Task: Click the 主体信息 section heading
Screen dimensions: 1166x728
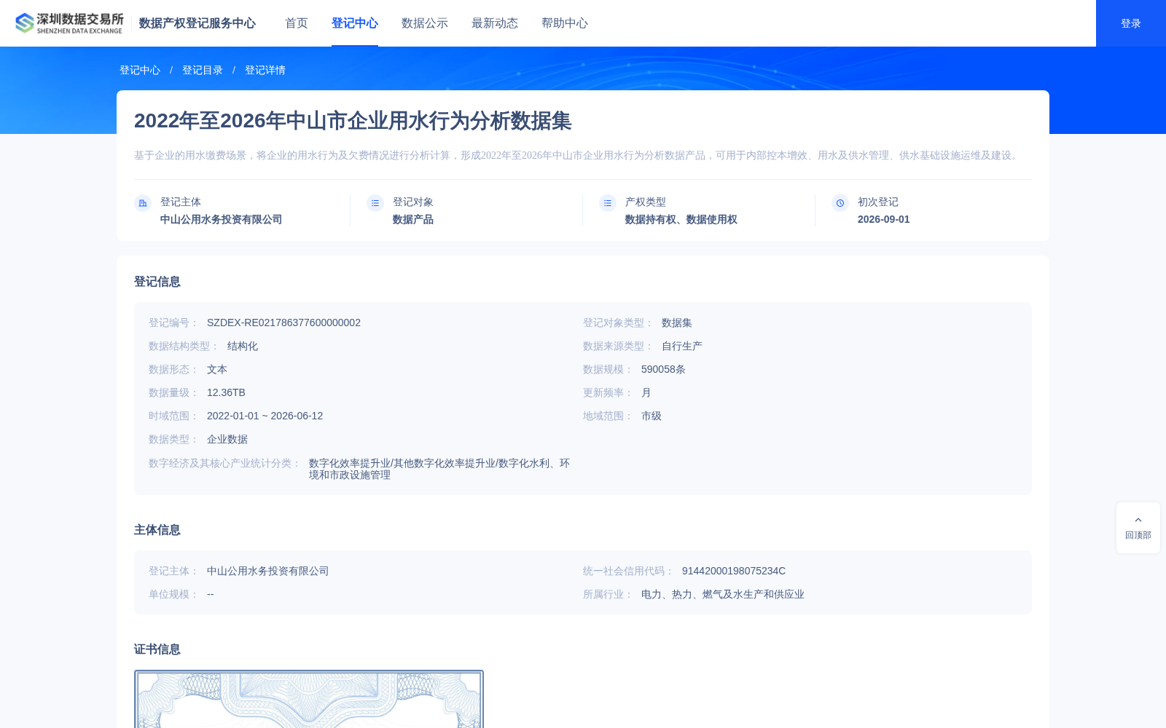Action: coord(157,530)
